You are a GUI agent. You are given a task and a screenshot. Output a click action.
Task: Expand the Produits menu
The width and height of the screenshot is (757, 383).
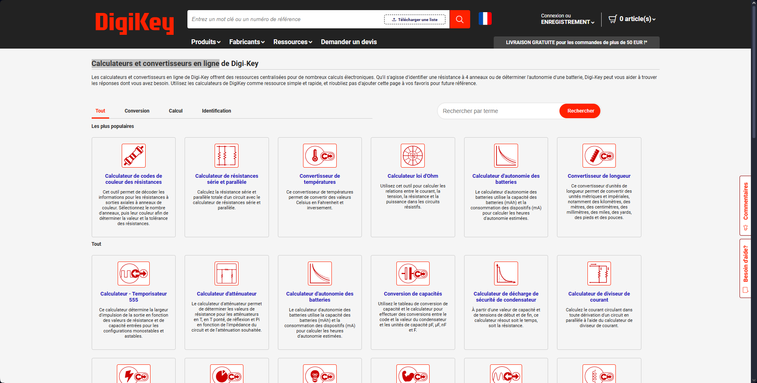tap(206, 42)
